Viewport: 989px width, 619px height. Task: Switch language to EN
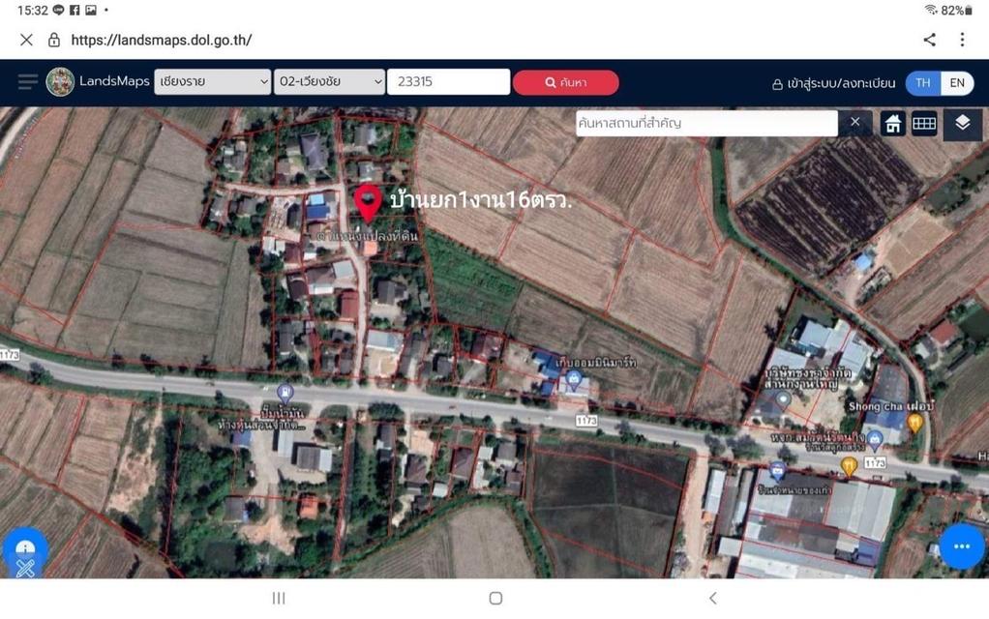(957, 83)
